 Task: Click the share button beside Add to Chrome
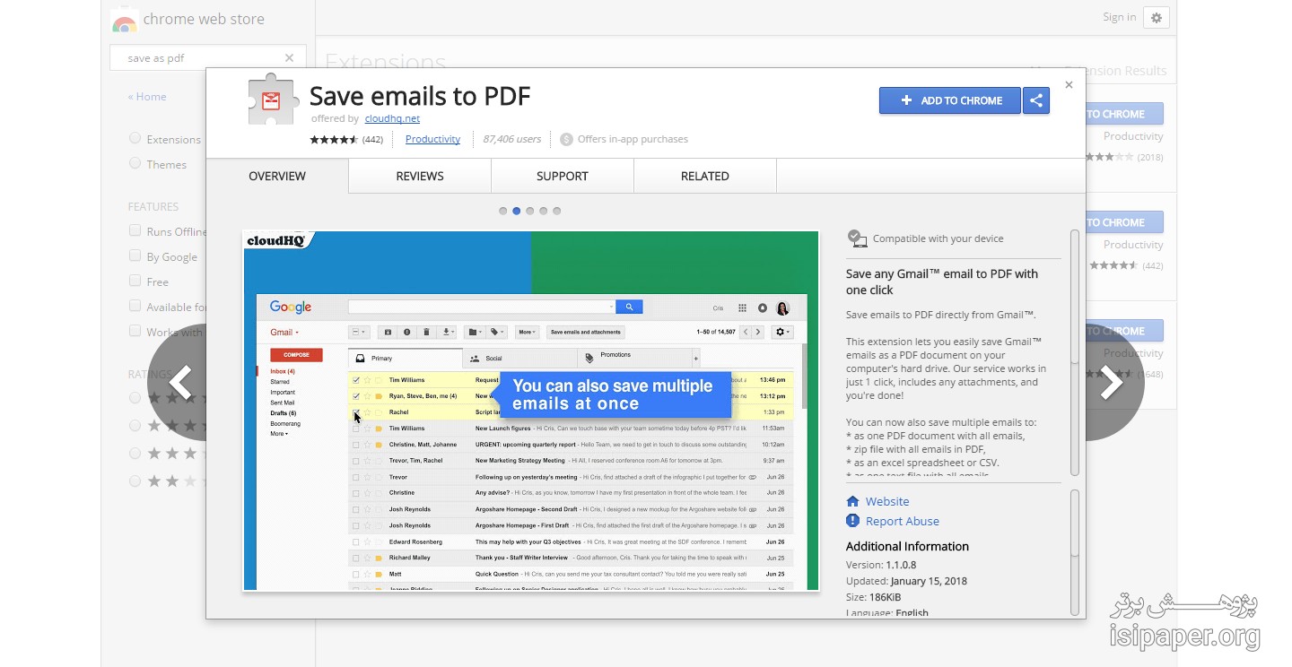pos(1036,100)
